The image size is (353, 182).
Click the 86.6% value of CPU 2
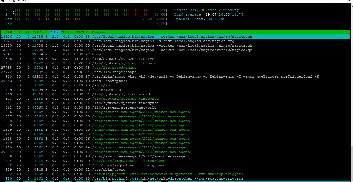160,14
